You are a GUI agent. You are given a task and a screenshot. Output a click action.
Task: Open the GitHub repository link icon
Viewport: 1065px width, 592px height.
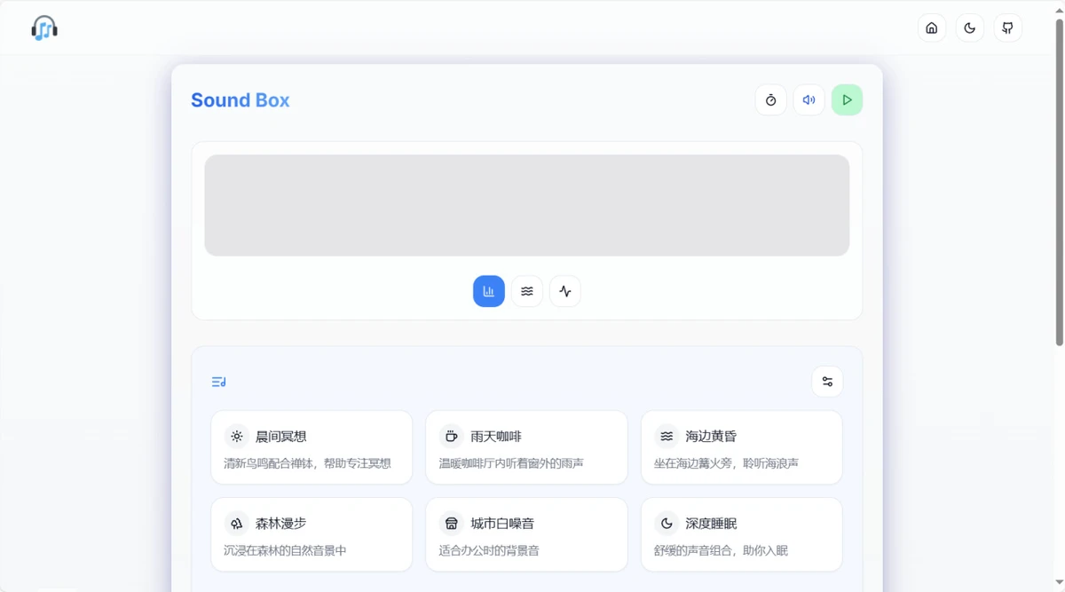coord(1007,28)
